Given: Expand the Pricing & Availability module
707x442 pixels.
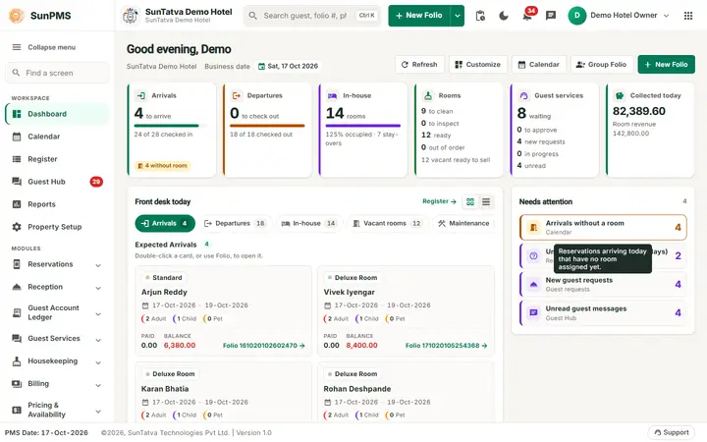Looking at the screenshot, I should pyautogui.click(x=57, y=410).
